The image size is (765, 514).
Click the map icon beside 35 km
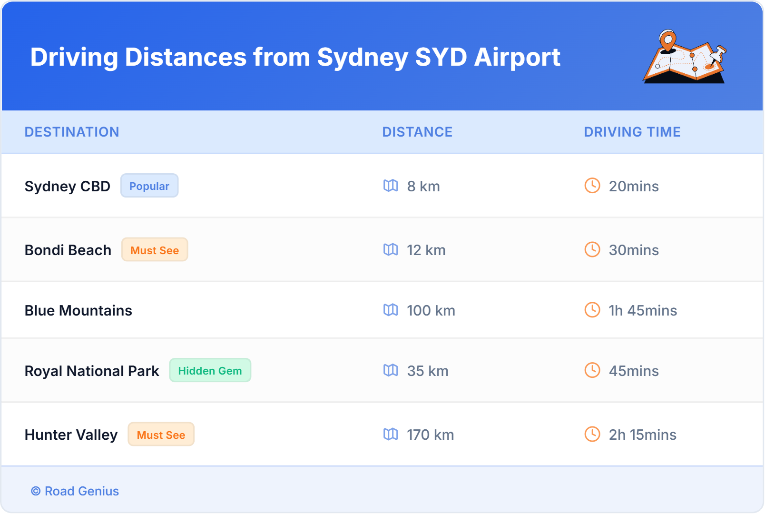pos(391,370)
